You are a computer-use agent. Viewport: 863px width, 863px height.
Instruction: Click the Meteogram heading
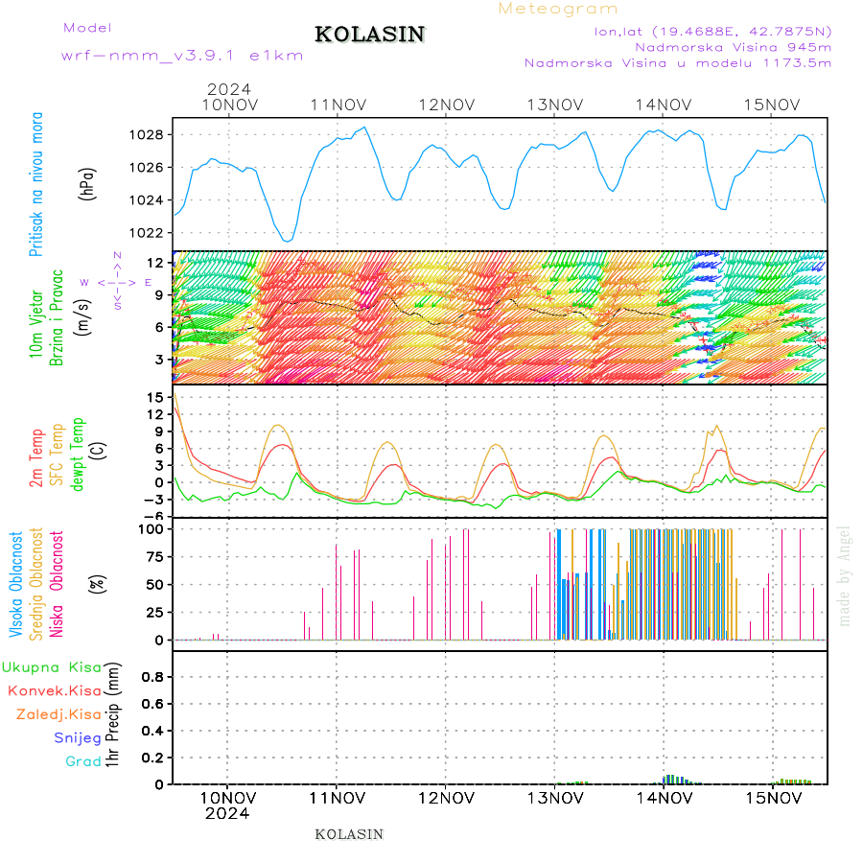(x=557, y=9)
